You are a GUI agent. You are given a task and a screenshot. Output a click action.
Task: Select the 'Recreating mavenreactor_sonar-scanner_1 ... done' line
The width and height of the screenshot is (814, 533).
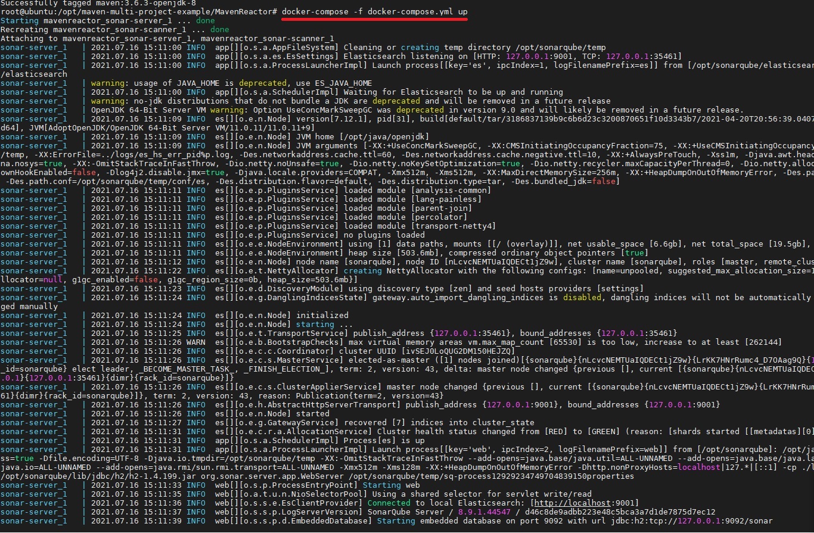[x=115, y=30]
